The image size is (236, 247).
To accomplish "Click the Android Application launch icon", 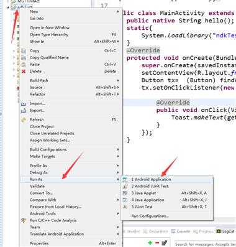I will click(125, 179).
